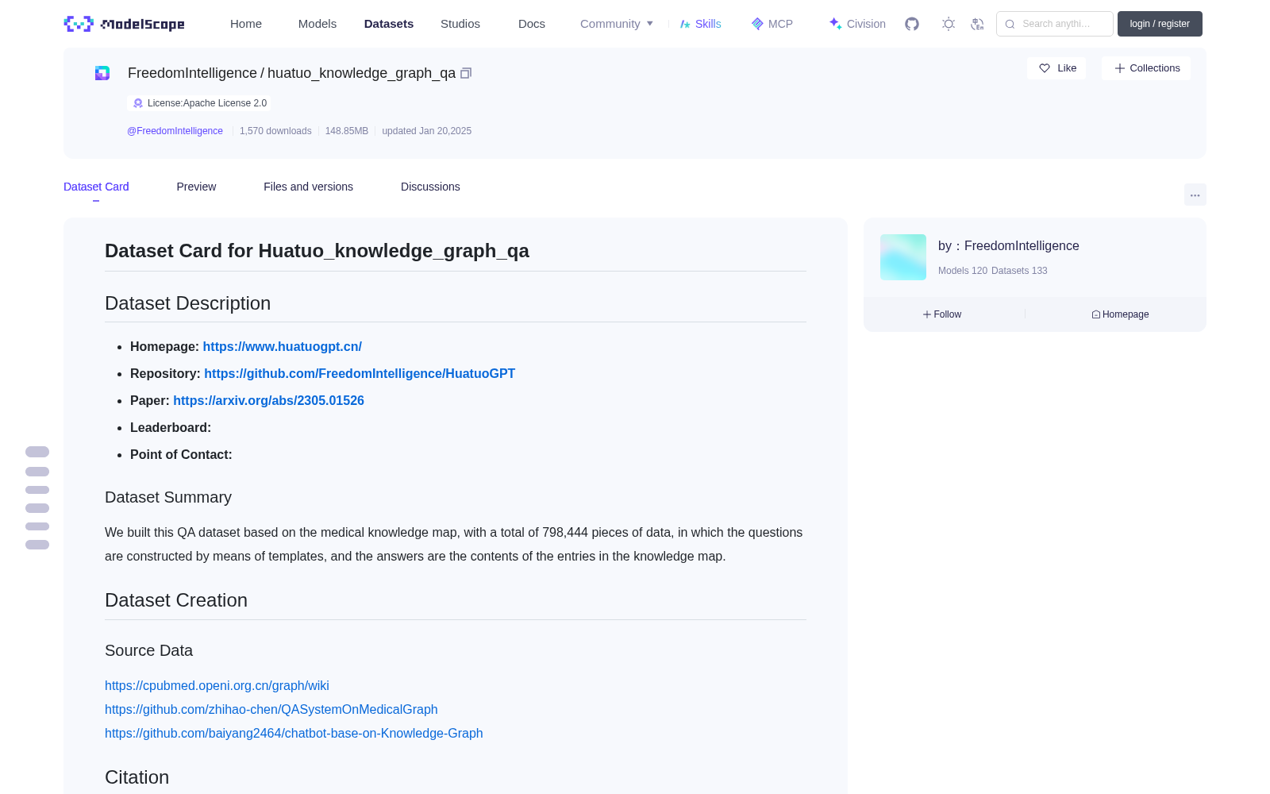
Task: Open the HuatuoGPT GitHub repository link
Action: (x=360, y=373)
